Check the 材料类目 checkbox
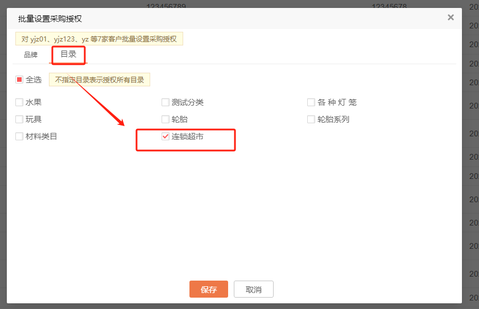Image resolution: width=479 pixels, height=309 pixels. tap(19, 136)
